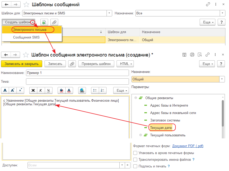Check Транслитерировать имена файлов
Screen dimensions: 229x171
[135, 160]
